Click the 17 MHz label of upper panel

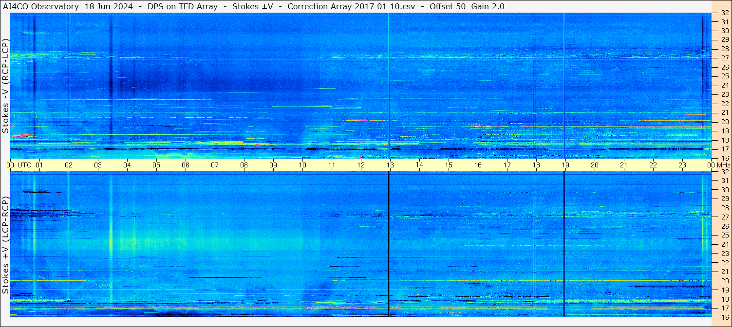pos(724,149)
